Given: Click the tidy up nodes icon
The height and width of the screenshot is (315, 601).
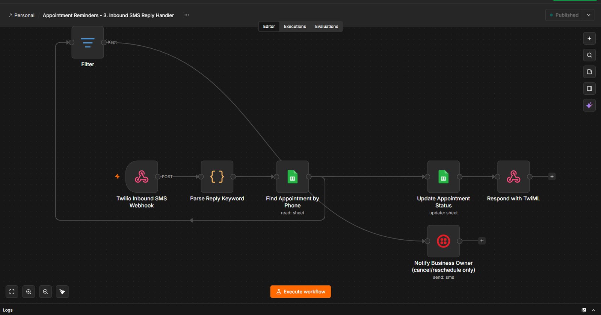Looking at the screenshot, I should pyautogui.click(x=62, y=292).
